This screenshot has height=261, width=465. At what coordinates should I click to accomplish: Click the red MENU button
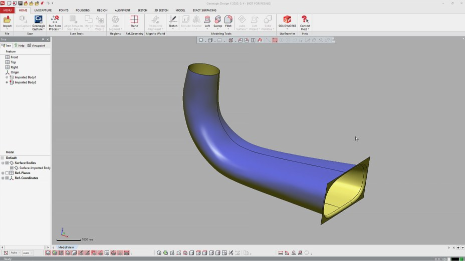7,10
